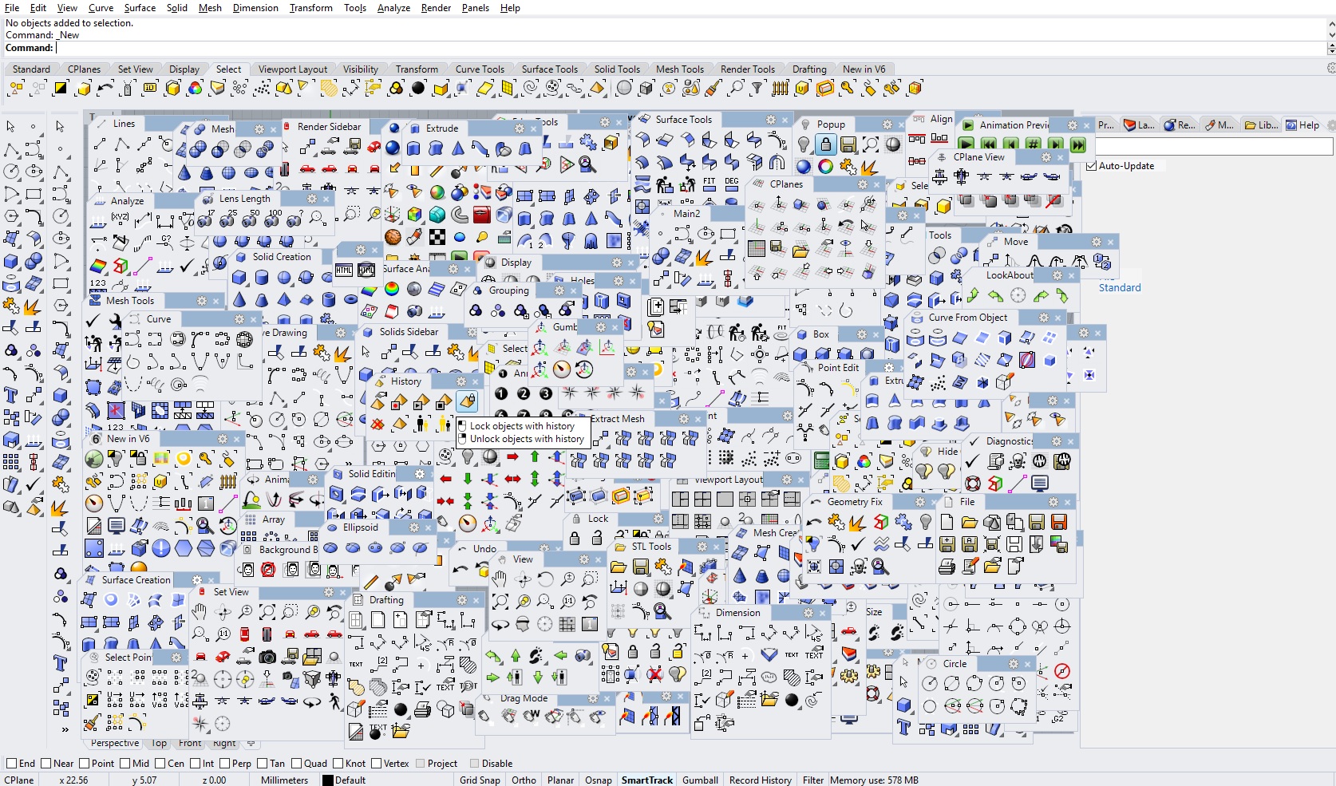
Task: Select the padlock icon in the Lock toolbar
Action: click(576, 536)
